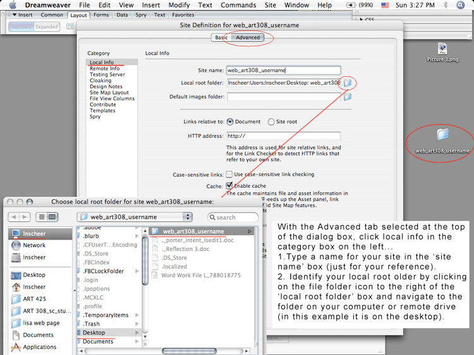Switch to the Advanced tab

[248, 37]
